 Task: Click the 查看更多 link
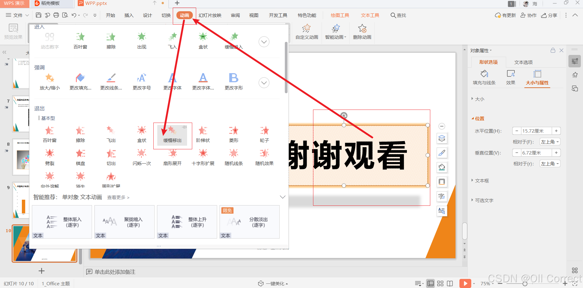118,197
